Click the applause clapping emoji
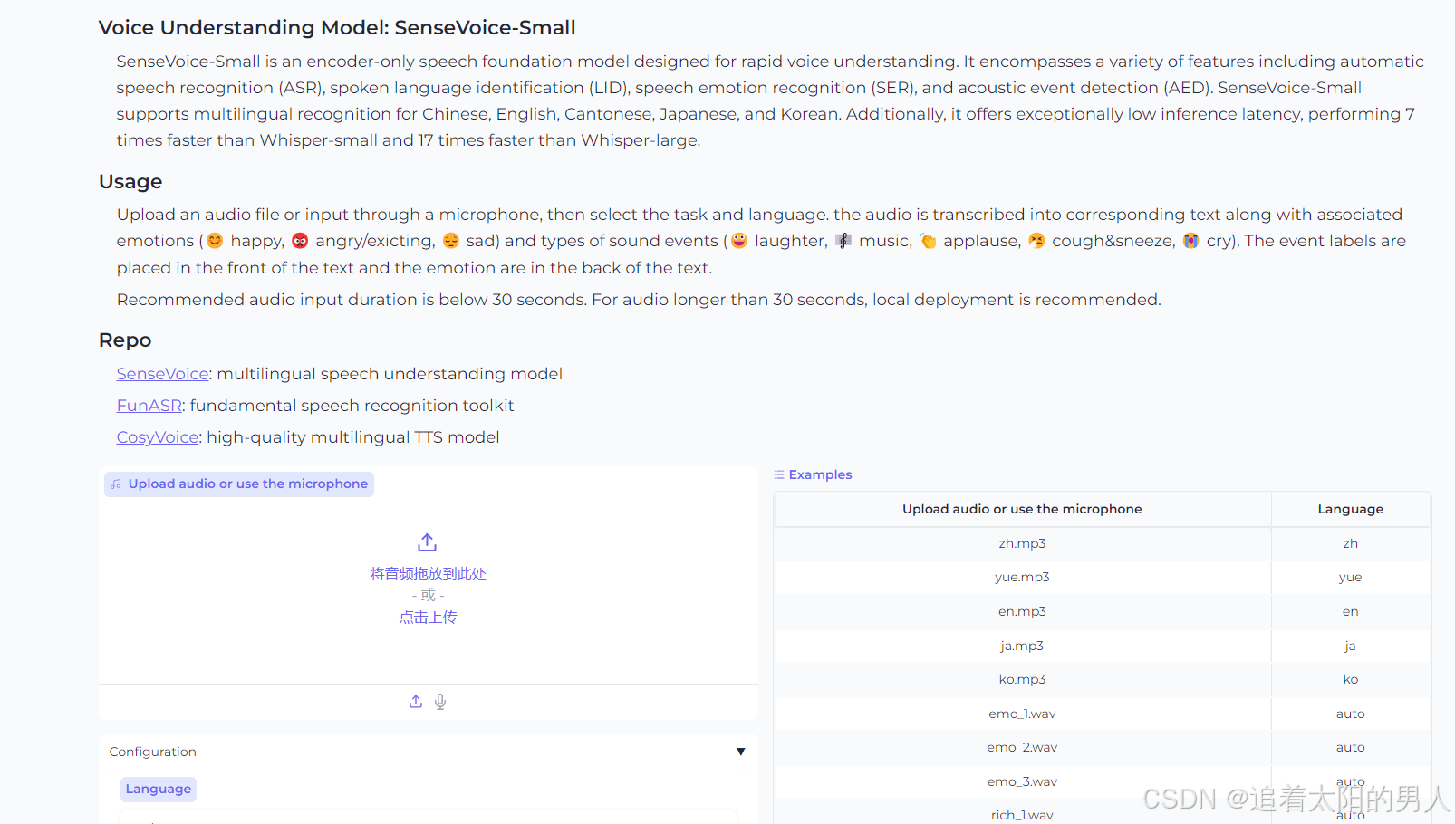 tap(929, 241)
